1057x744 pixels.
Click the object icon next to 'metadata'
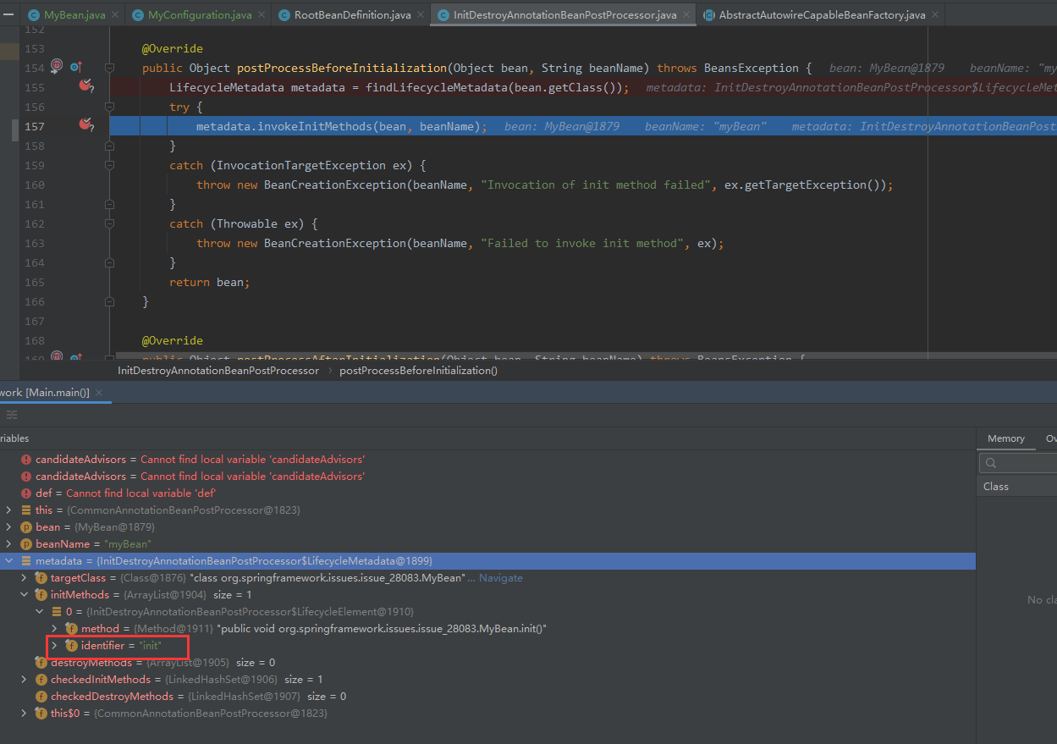26,561
